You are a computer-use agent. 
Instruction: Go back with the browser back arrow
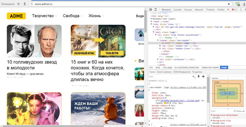pos(19,4)
